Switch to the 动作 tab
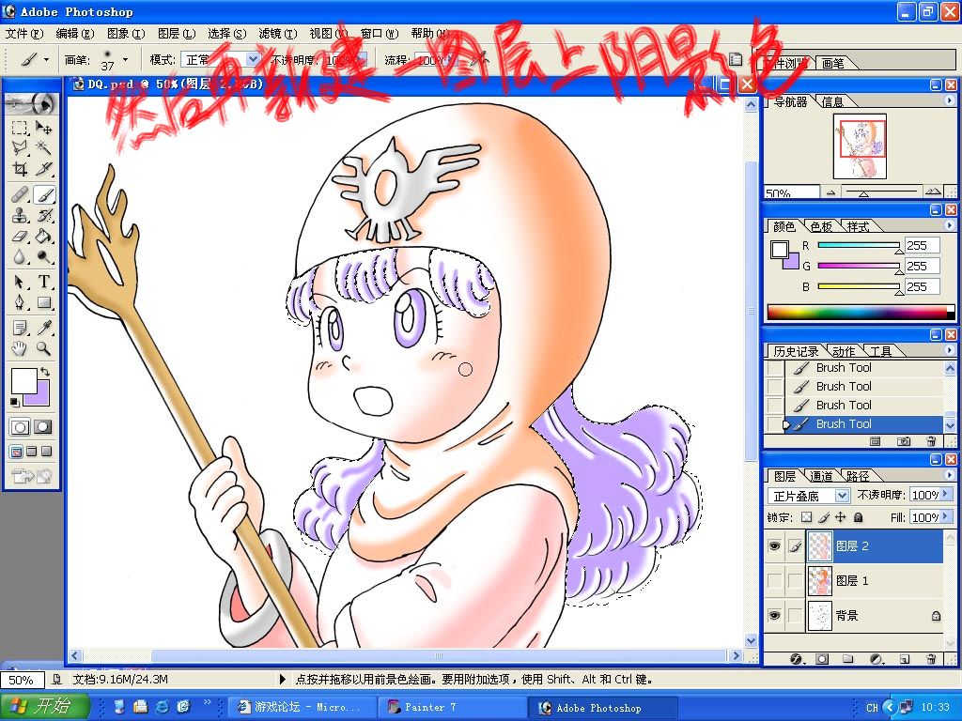Screen dimensions: 962x721 click(844, 351)
